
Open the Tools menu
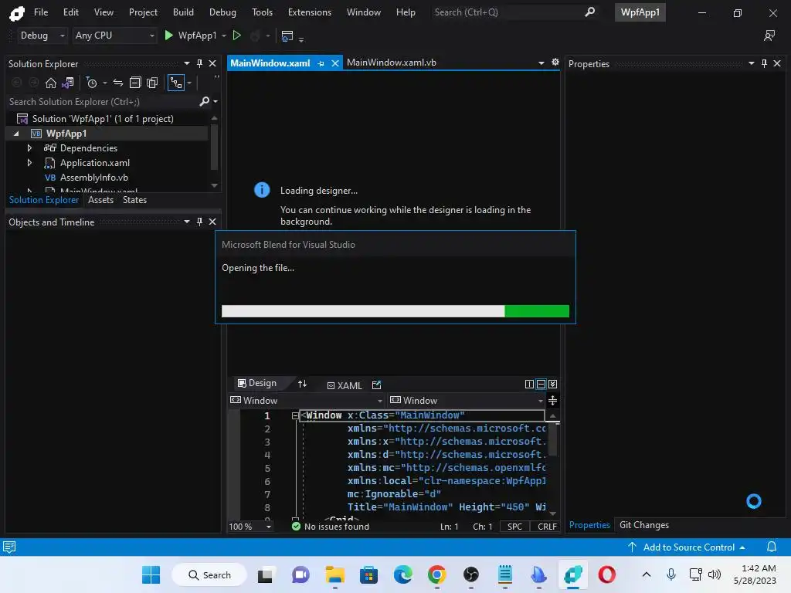tap(262, 12)
